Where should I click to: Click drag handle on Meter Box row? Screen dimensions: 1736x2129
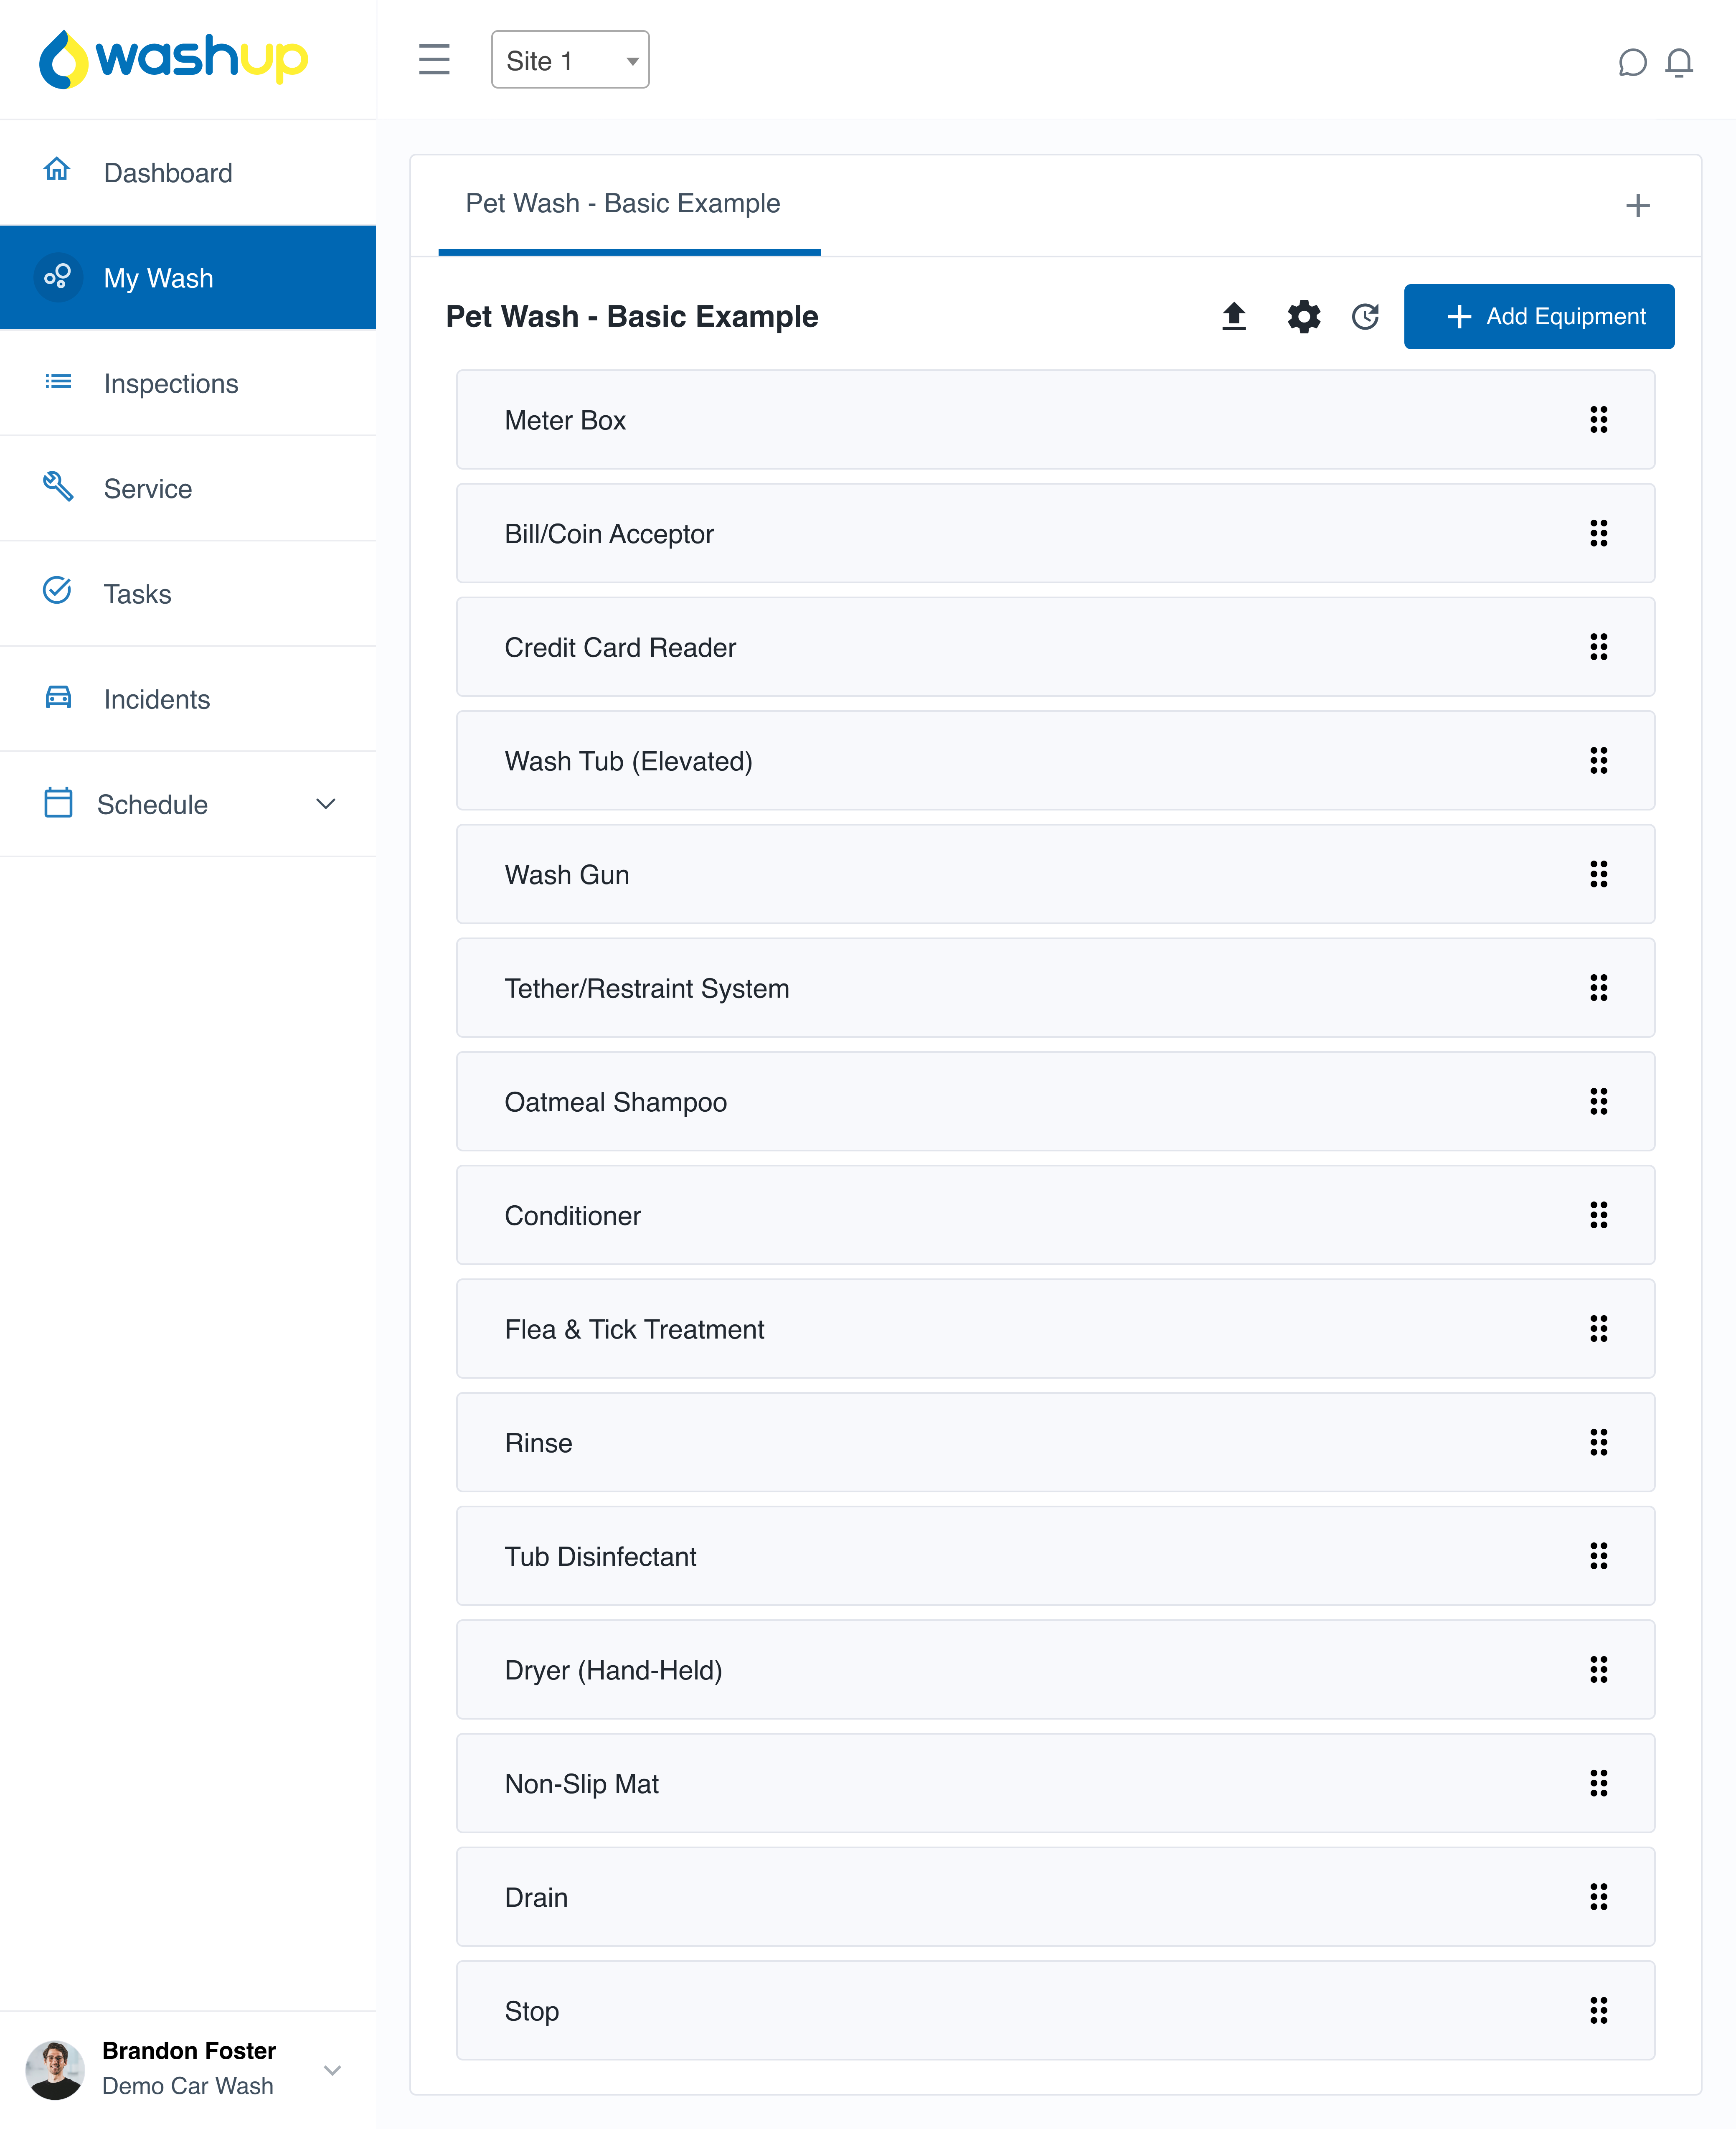(x=1598, y=420)
